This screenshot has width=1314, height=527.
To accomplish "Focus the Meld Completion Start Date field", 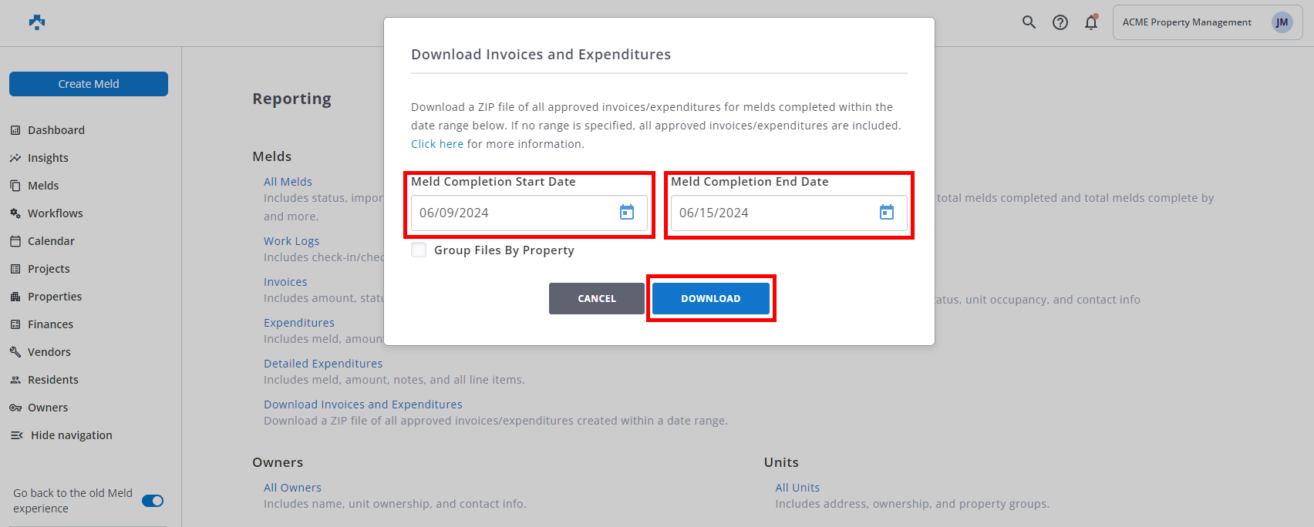I will click(514, 213).
